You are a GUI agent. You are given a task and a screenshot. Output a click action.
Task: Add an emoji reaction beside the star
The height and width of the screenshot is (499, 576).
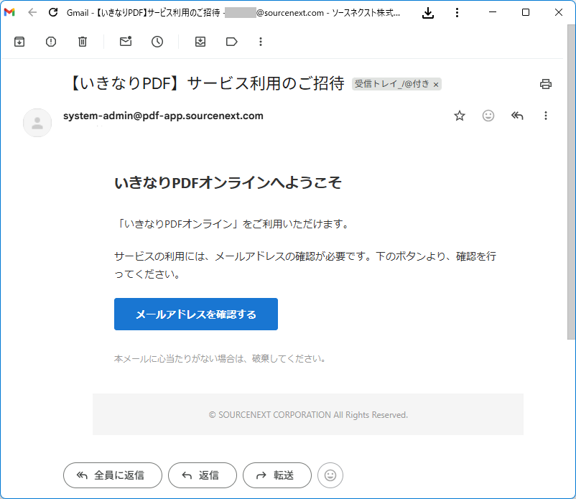pos(488,116)
